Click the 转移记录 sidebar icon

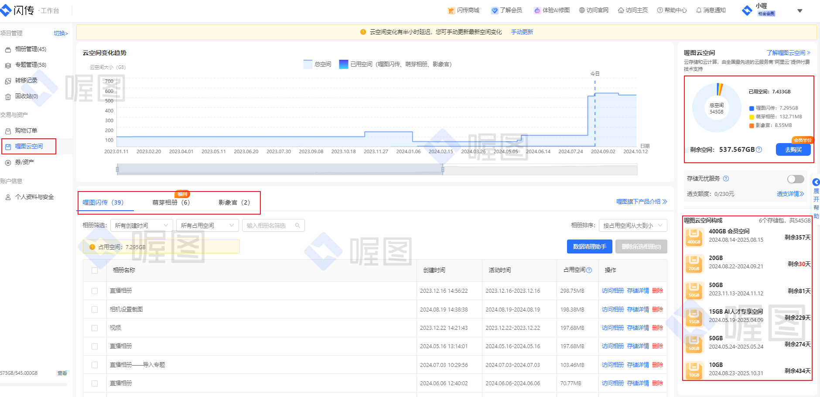8,81
